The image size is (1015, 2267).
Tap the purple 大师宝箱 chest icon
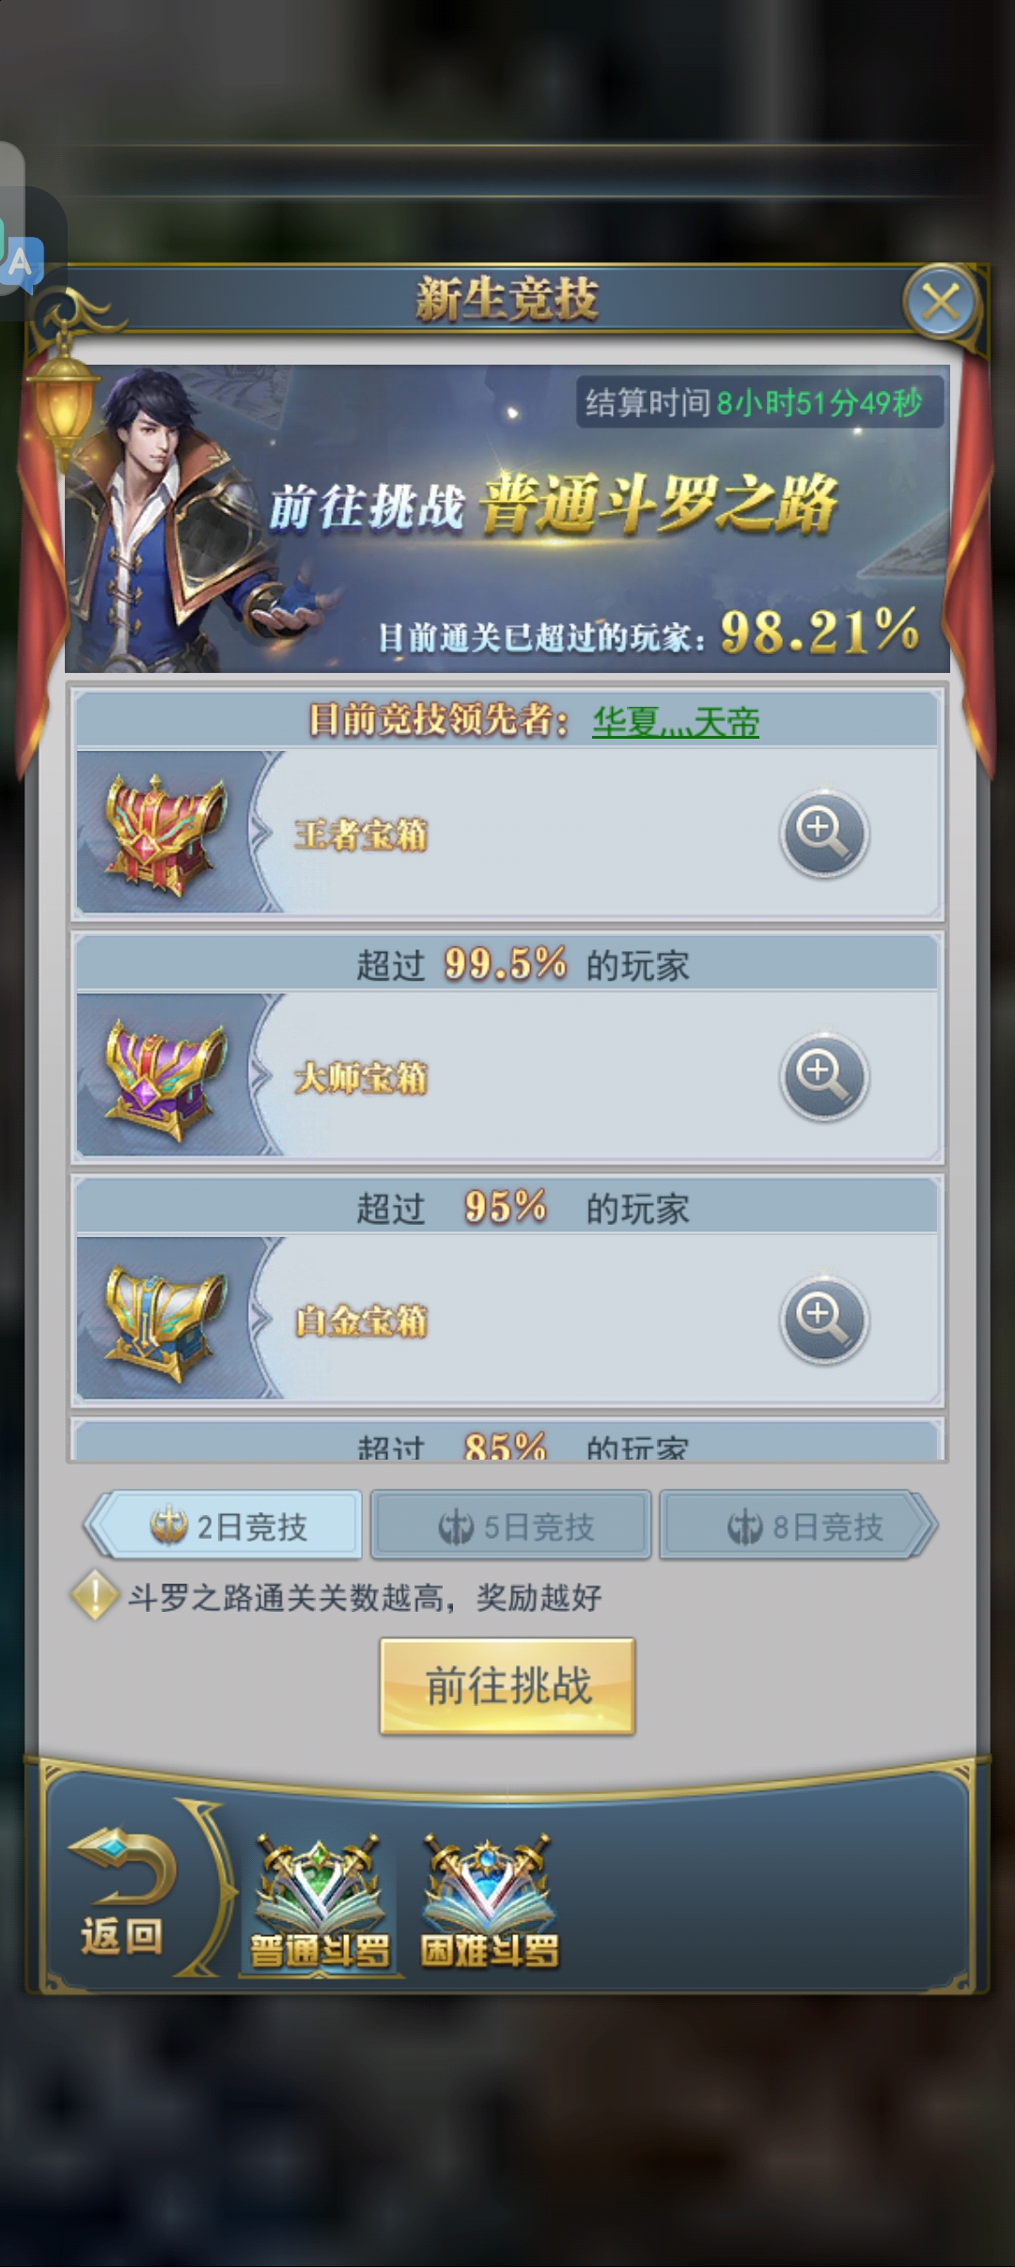(x=166, y=1078)
